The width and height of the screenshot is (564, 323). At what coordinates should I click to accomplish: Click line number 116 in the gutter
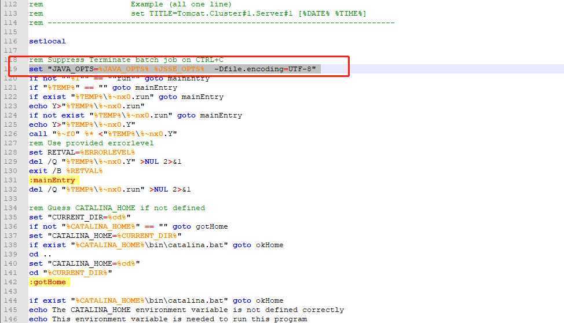click(10, 41)
